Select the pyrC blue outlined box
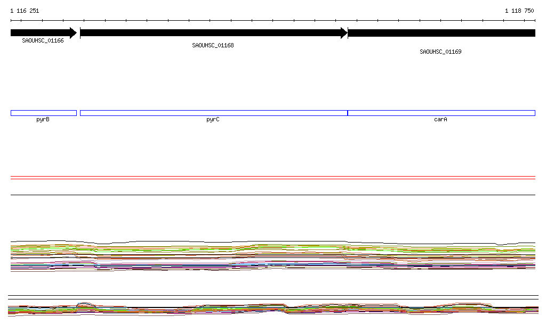 [x=213, y=113]
